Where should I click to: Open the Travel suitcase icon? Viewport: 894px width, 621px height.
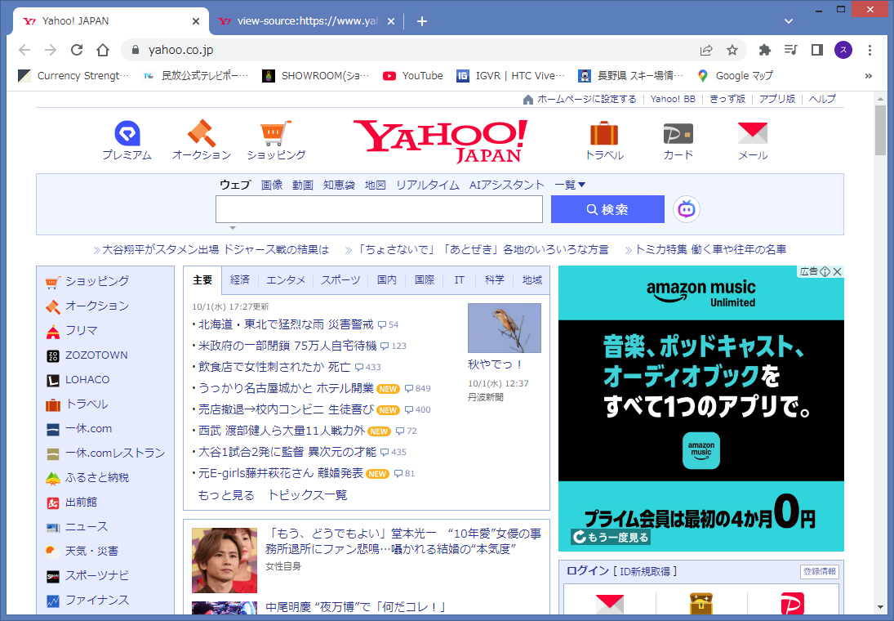point(604,133)
